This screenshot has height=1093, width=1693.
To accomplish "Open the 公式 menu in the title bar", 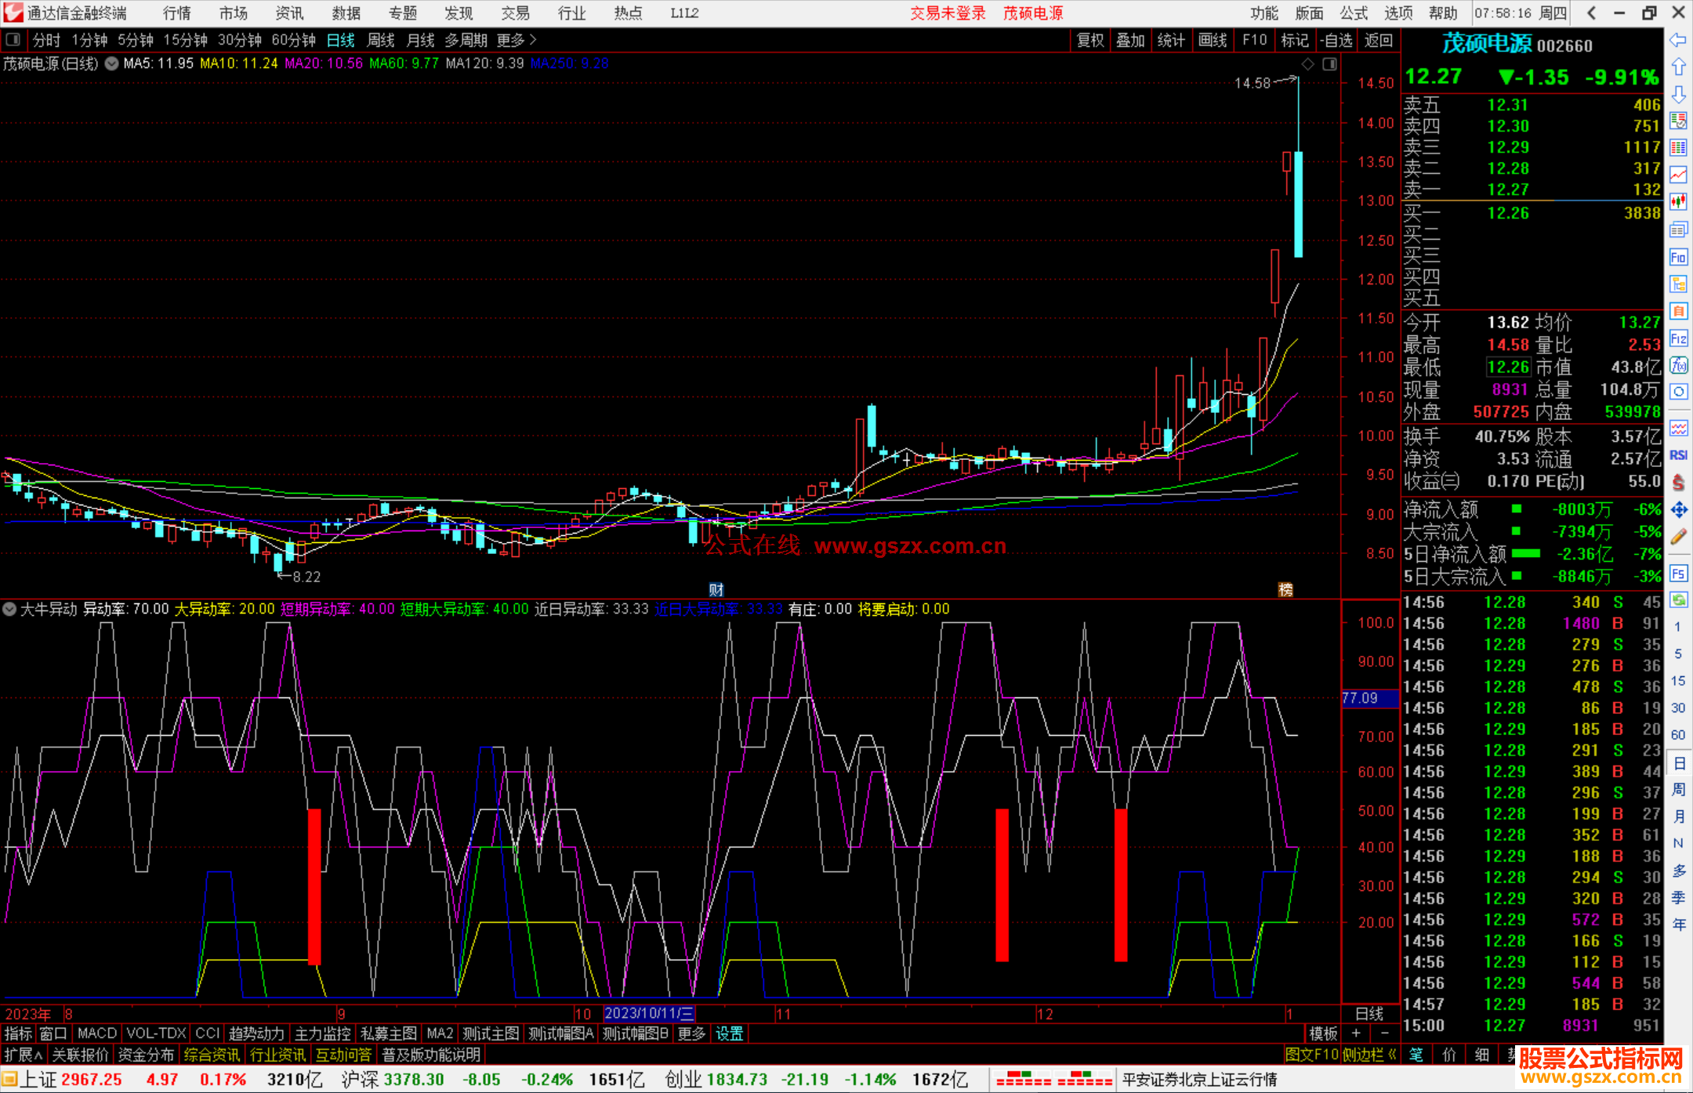I will pos(1354,13).
